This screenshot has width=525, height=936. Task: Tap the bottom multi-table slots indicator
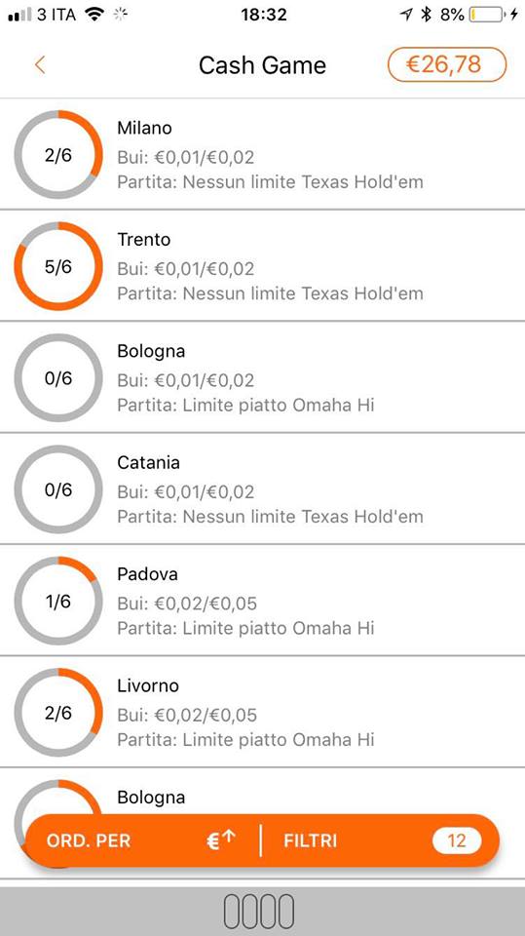click(259, 912)
